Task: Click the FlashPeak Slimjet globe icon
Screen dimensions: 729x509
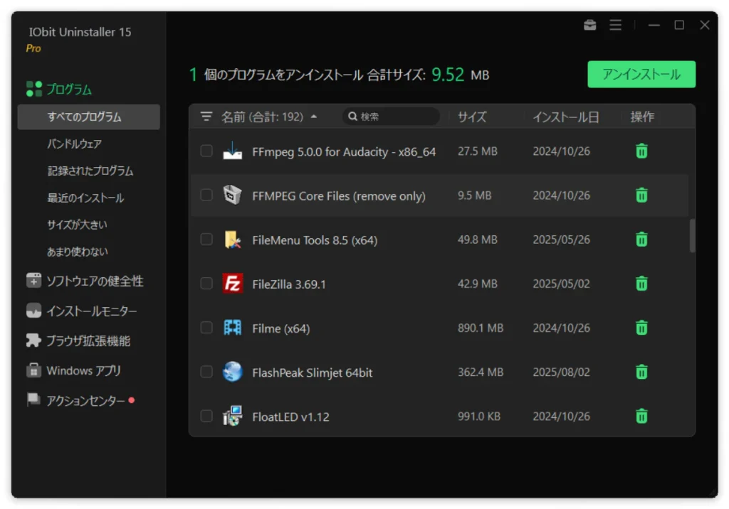Action: (233, 372)
